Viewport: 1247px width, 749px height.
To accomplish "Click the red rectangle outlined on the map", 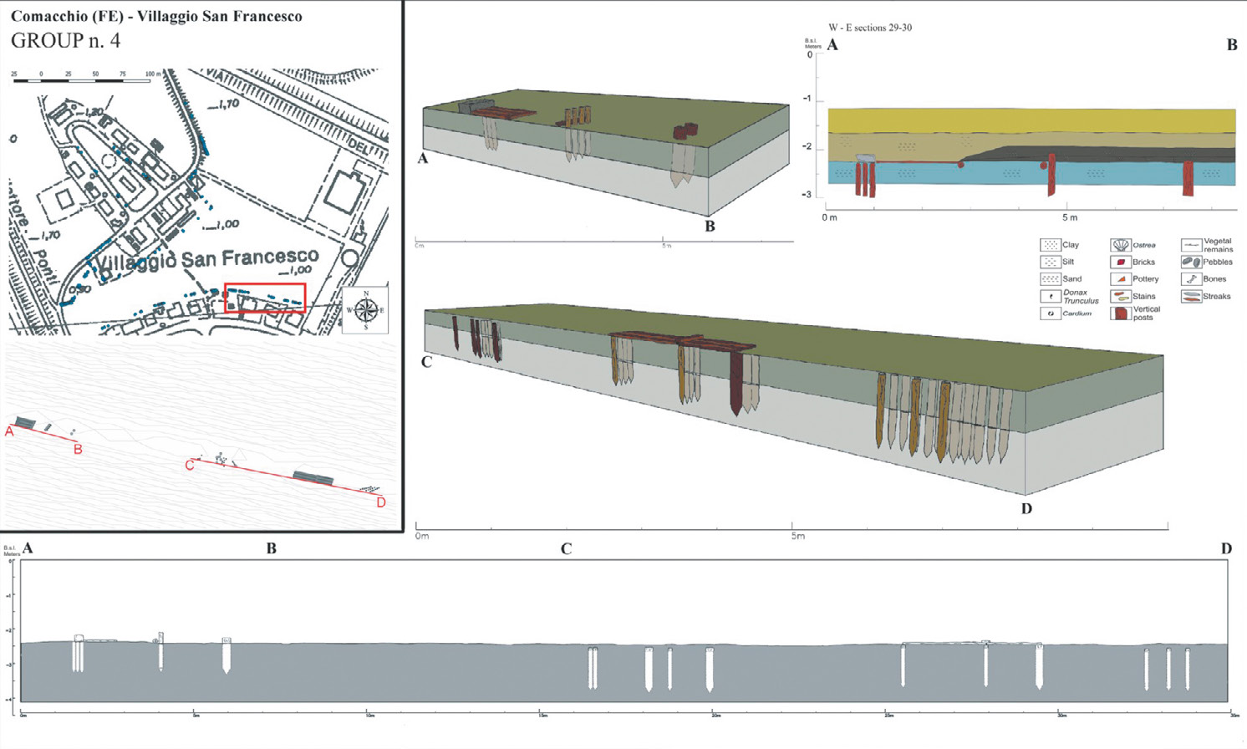I will (x=265, y=298).
